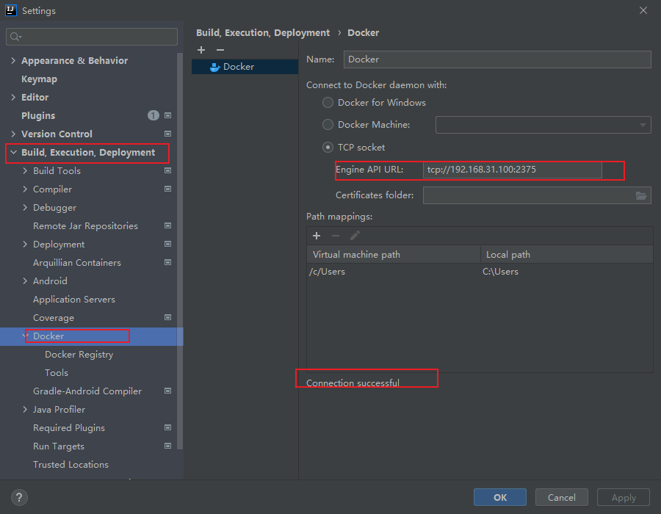Collapse the Build, Execution, Deployment section
The height and width of the screenshot is (514, 661).
13,153
